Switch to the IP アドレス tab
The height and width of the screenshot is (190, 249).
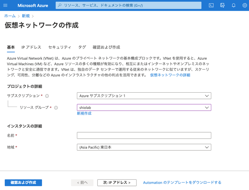(31, 47)
